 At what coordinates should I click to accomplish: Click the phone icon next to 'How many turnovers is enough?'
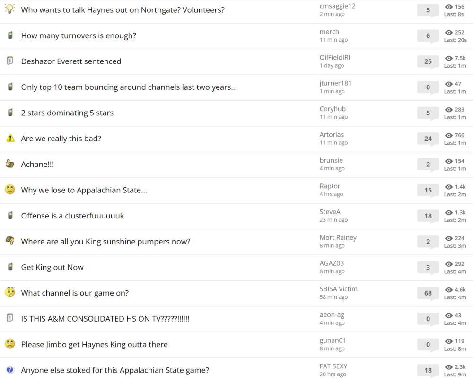(10, 35)
